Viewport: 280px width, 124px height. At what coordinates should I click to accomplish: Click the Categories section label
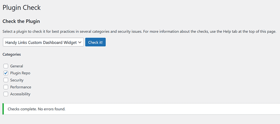[x=12, y=54]
